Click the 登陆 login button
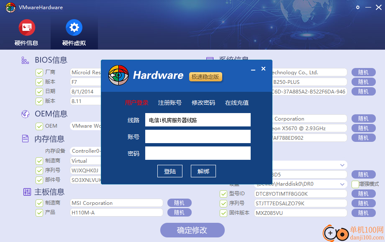The height and width of the screenshot is (242, 385). (170, 171)
